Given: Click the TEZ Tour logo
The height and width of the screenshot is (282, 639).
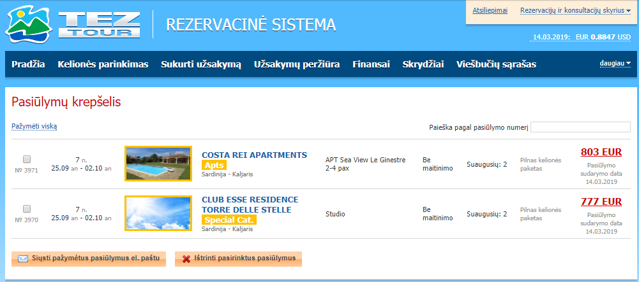Looking at the screenshot, I should pos(73,25).
